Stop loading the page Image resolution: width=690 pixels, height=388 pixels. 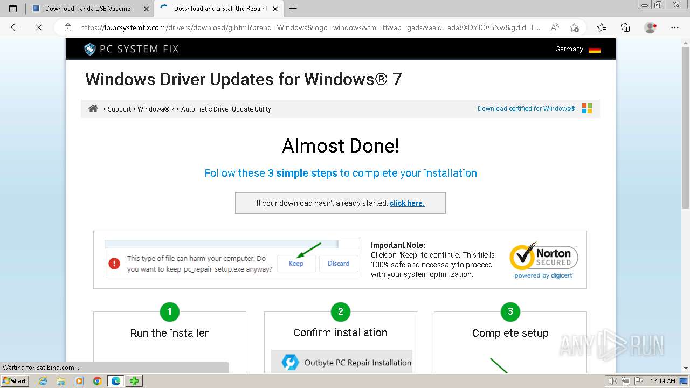(38, 27)
